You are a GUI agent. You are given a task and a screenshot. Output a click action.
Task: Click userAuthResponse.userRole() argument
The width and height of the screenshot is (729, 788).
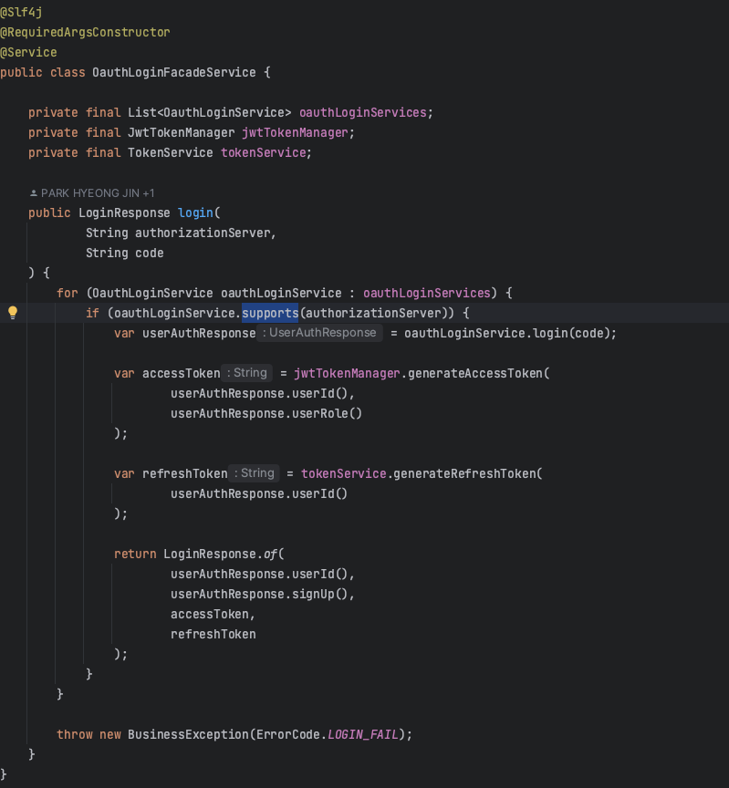266,413
